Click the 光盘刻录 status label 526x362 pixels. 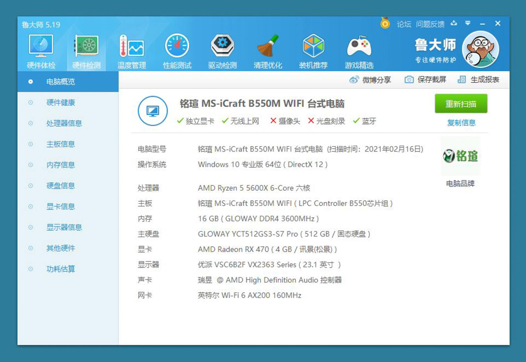331,121
